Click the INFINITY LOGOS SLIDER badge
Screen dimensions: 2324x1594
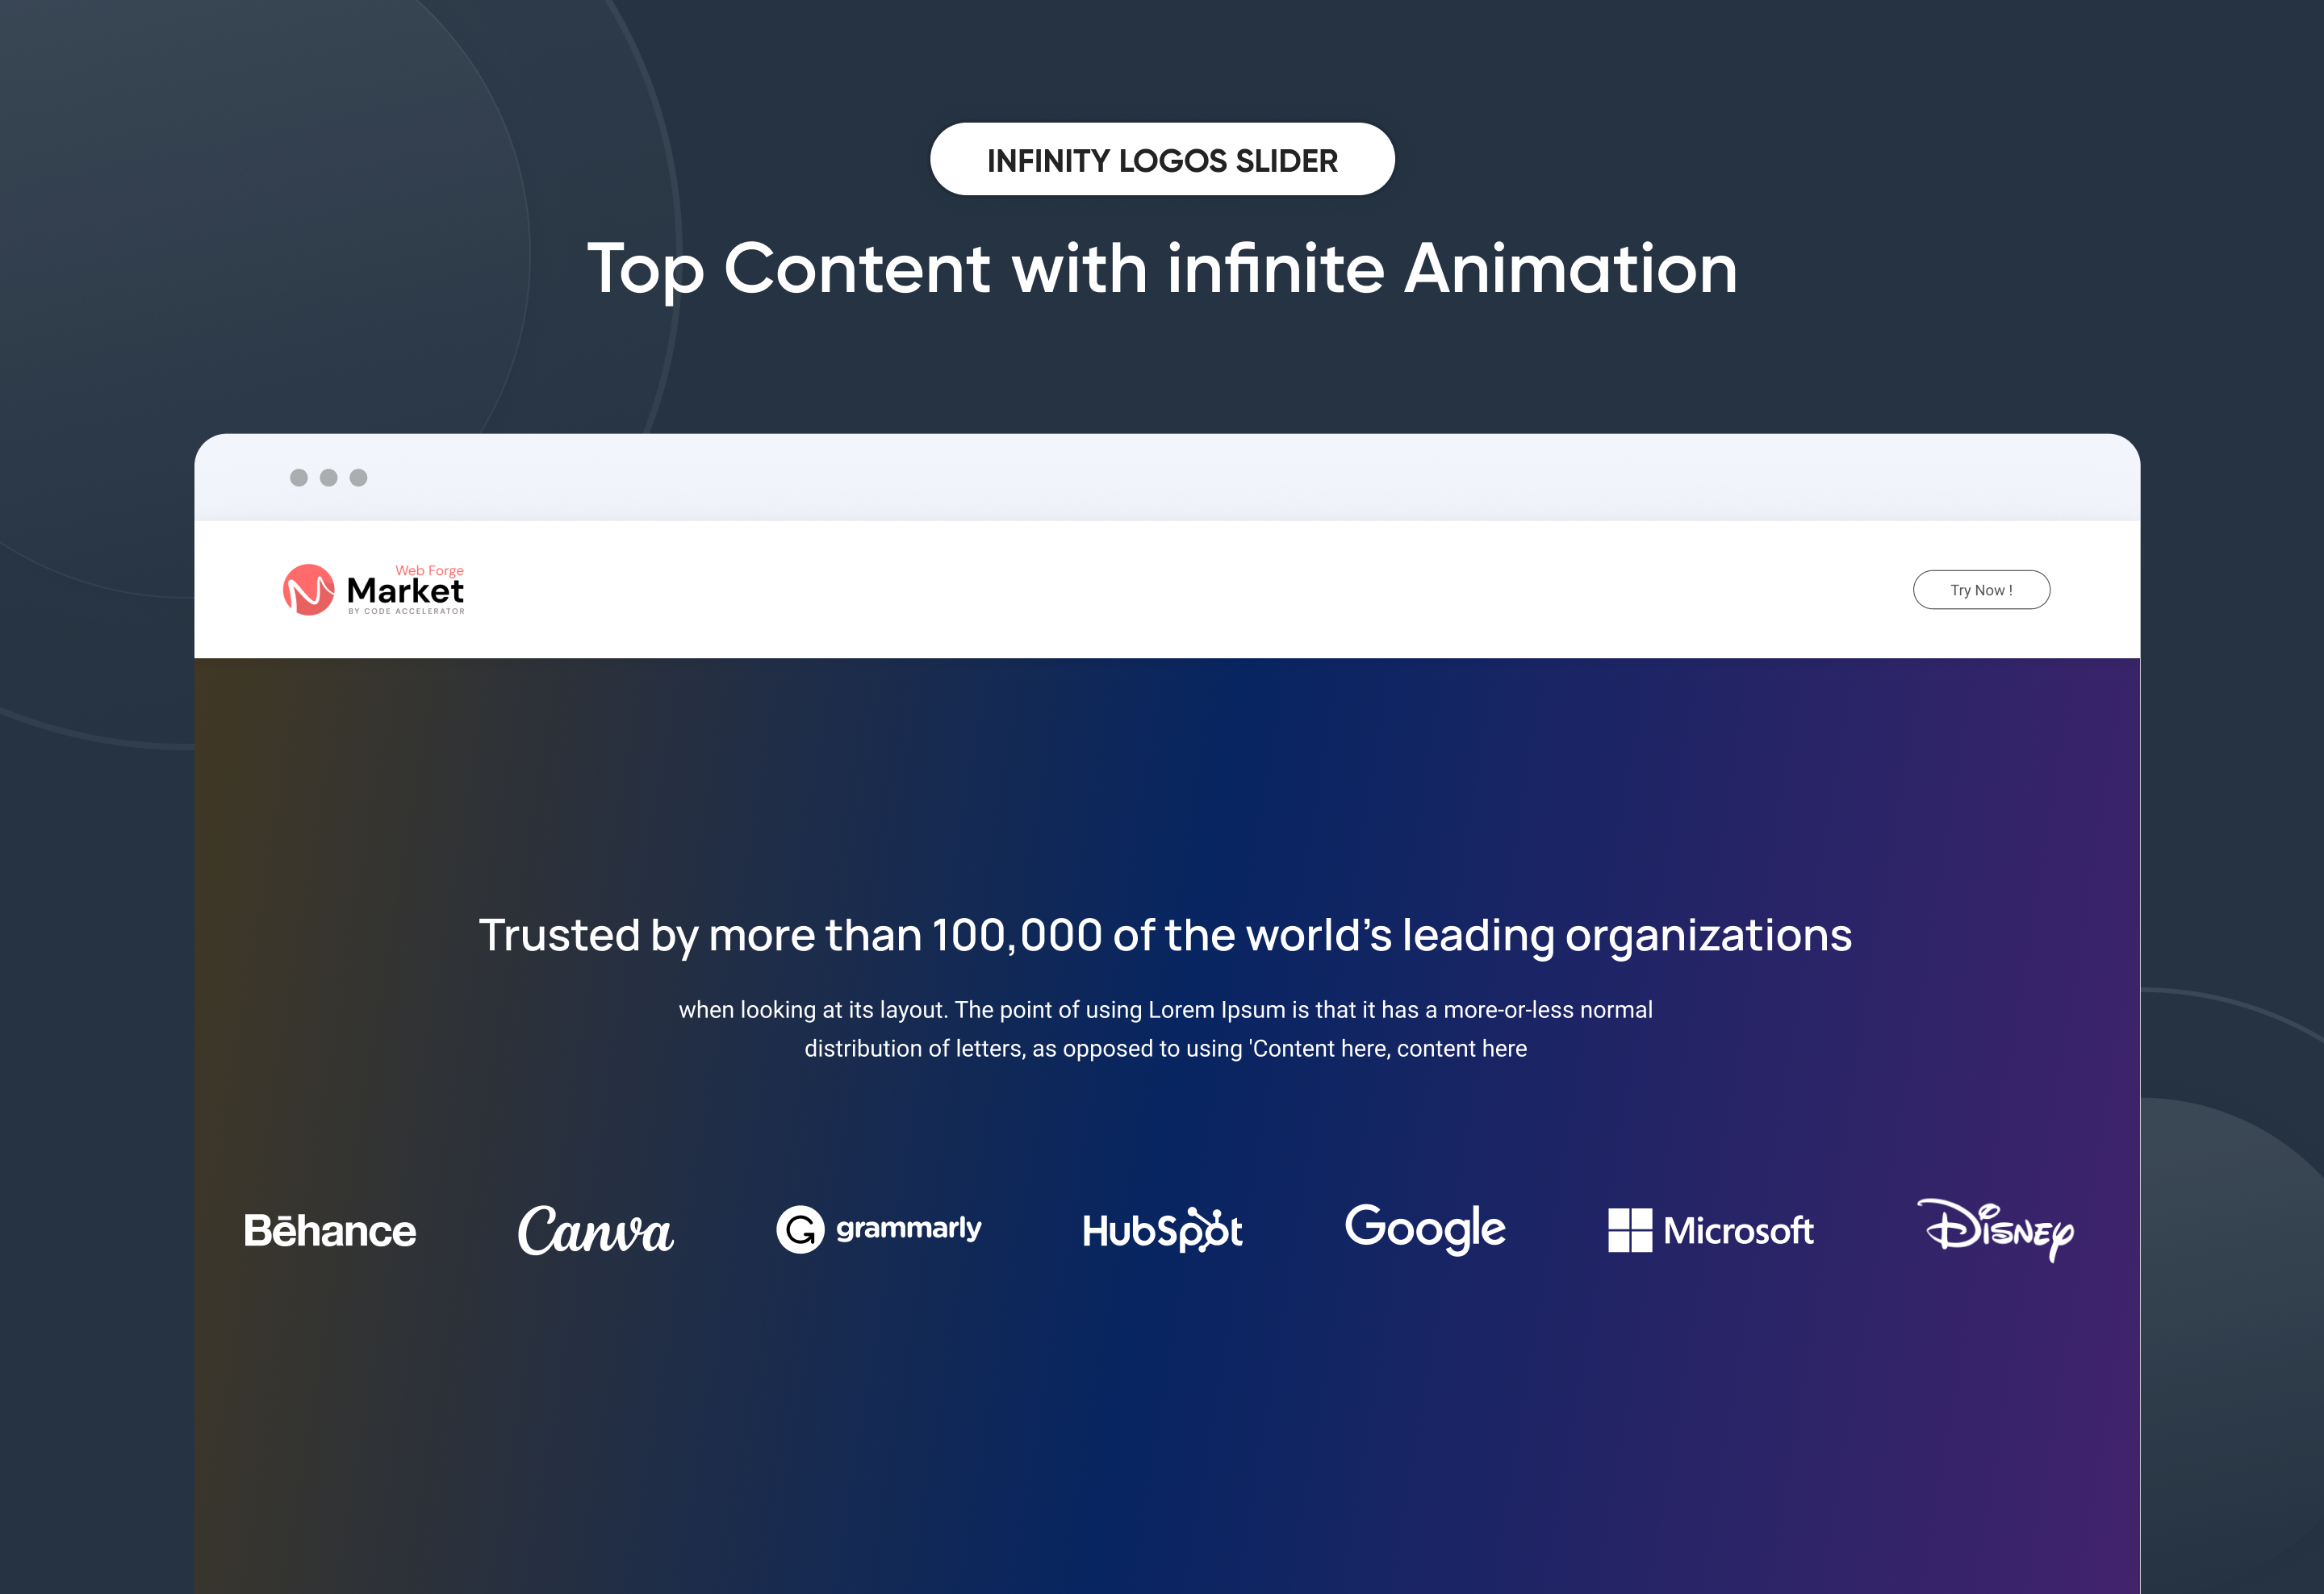(1162, 158)
